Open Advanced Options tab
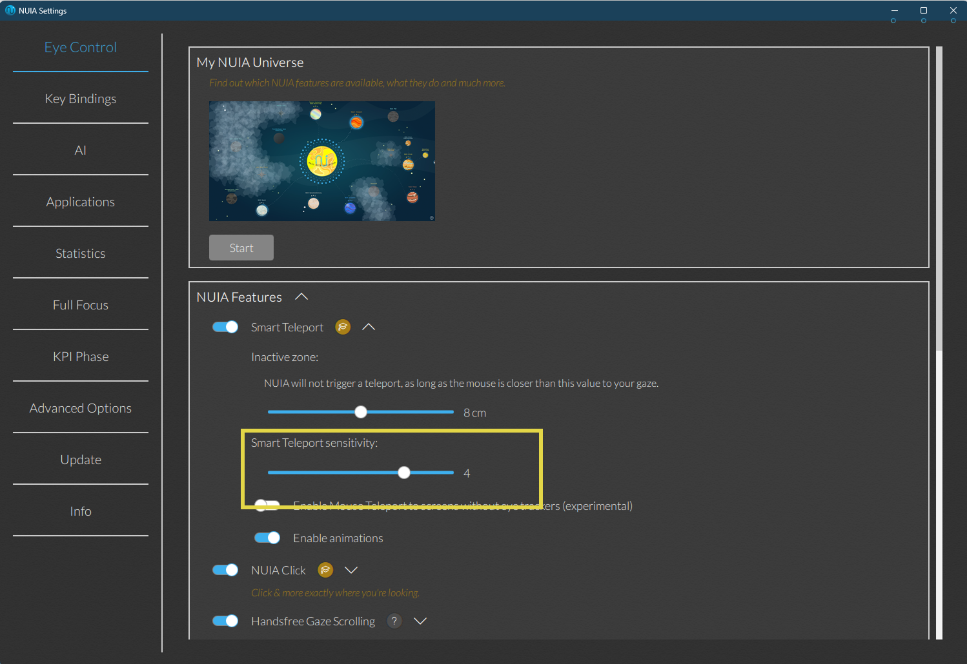Viewport: 967px width, 664px height. pyautogui.click(x=81, y=408)
